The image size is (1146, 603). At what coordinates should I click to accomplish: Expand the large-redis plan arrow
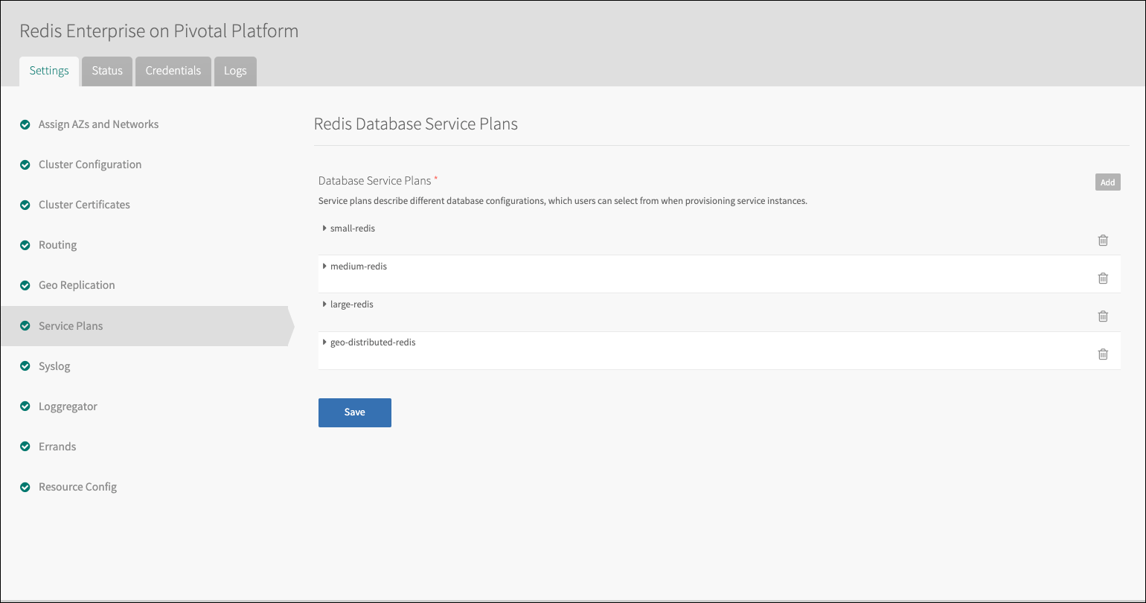pyautogui.click(x=325, y=304)
